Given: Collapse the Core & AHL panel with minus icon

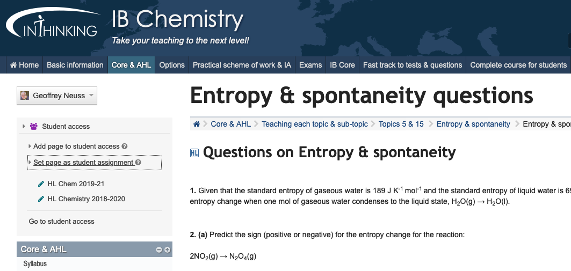Looking at the screenshot, I should point(159,250).
